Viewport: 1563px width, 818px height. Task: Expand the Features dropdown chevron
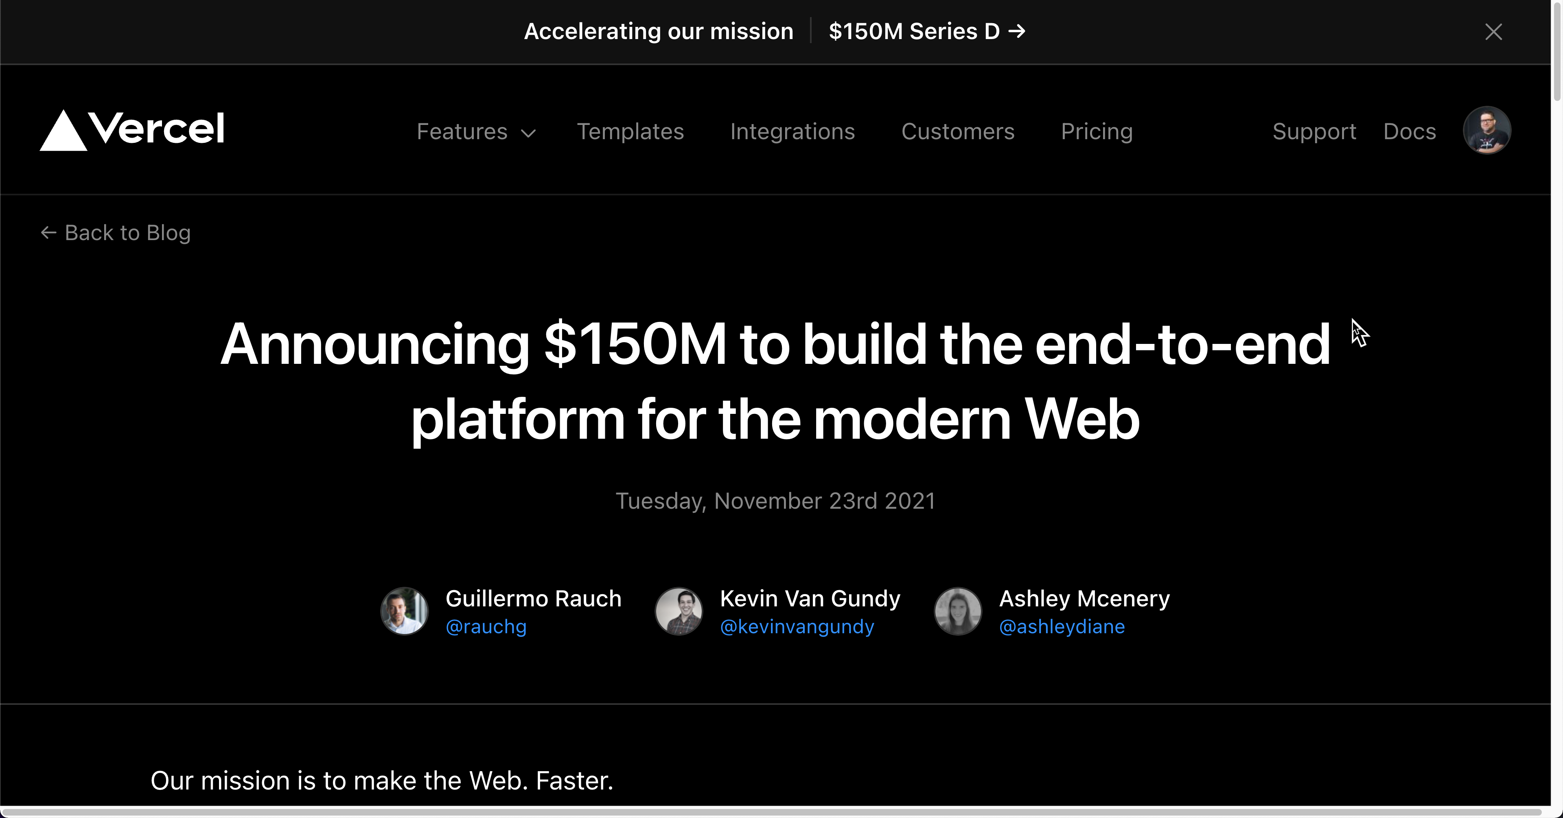click(528, 133)
